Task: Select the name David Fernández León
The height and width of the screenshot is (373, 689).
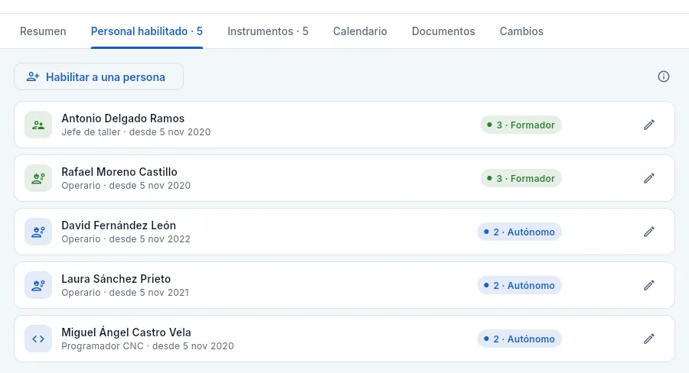Action: (119, 225)
